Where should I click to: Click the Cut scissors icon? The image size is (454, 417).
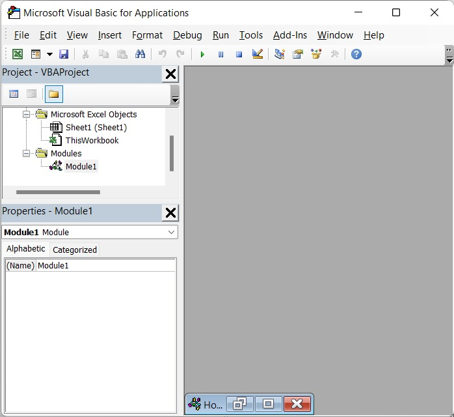(x=85, y=54)
